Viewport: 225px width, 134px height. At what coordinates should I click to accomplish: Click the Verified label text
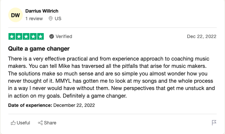click(x=64, y=36)
